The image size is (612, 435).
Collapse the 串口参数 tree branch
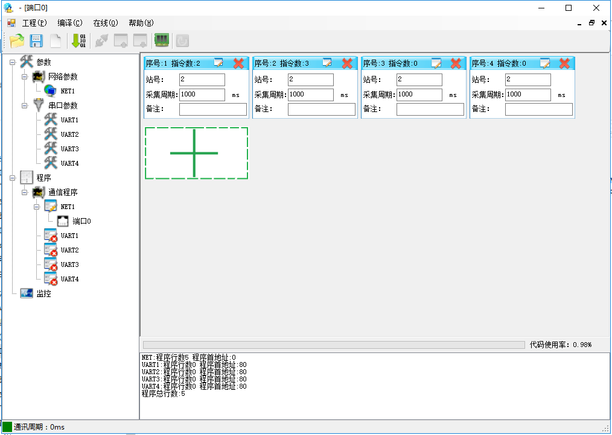tap(25, 105)
